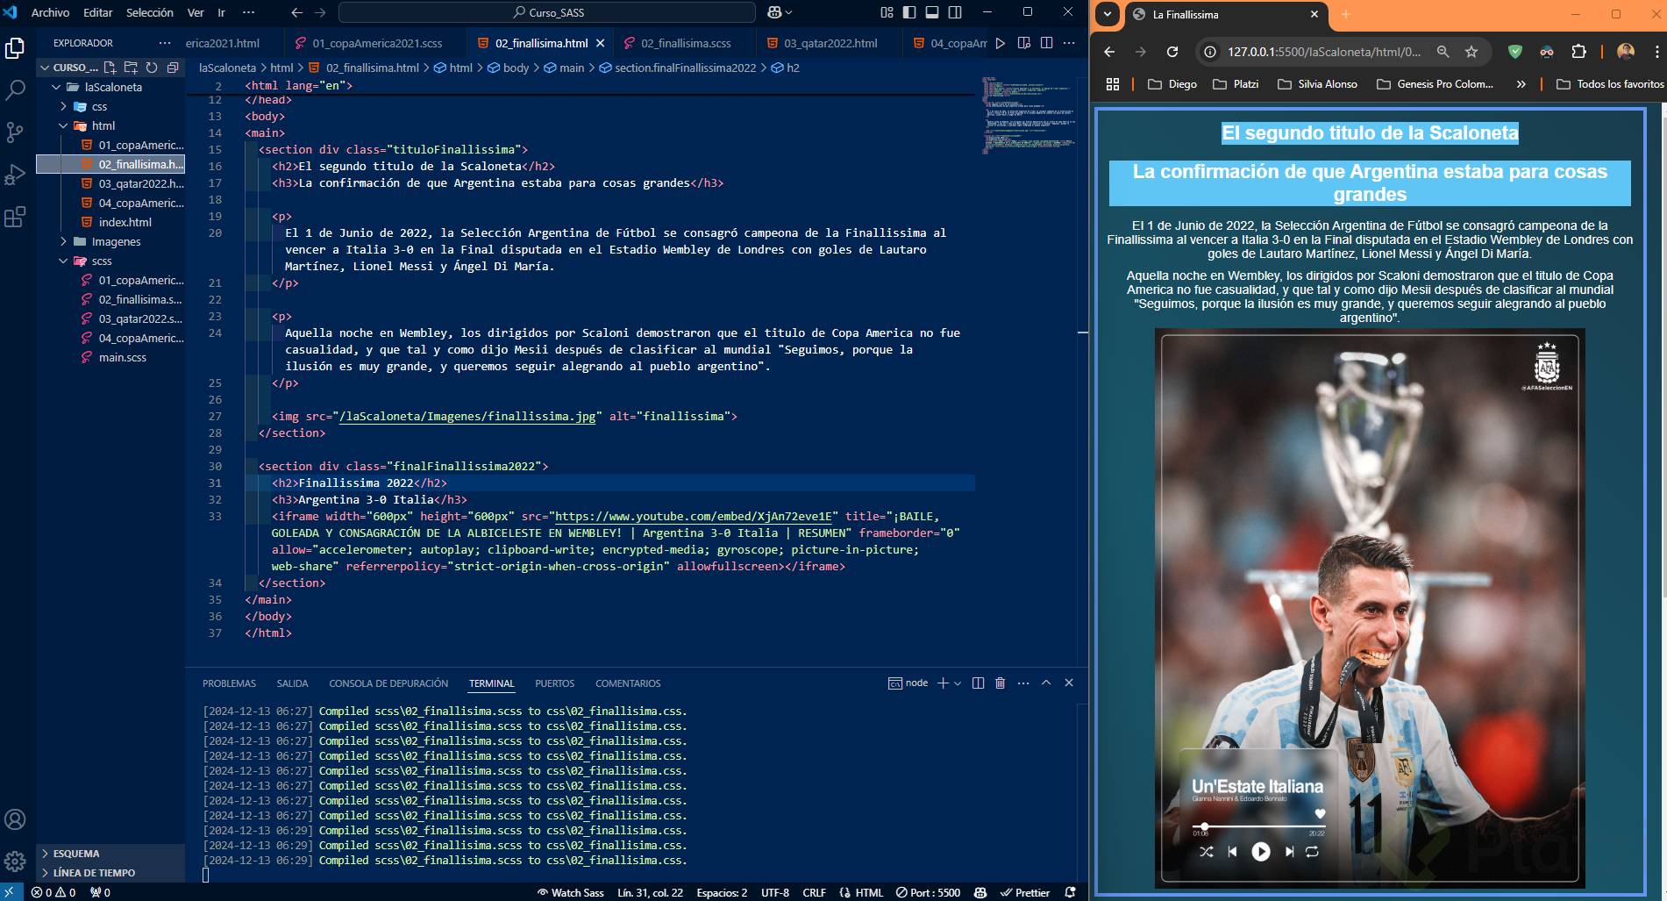
Task: Collapse the html folder in the Explorer
Action: click(x=63, y=125)
